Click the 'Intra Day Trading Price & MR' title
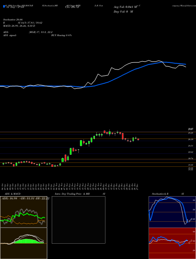 pyautogui.click(x=73, y=194)
